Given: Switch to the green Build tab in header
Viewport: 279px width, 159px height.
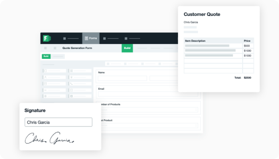Looking at the screenshot, I should tap(127, 48).
